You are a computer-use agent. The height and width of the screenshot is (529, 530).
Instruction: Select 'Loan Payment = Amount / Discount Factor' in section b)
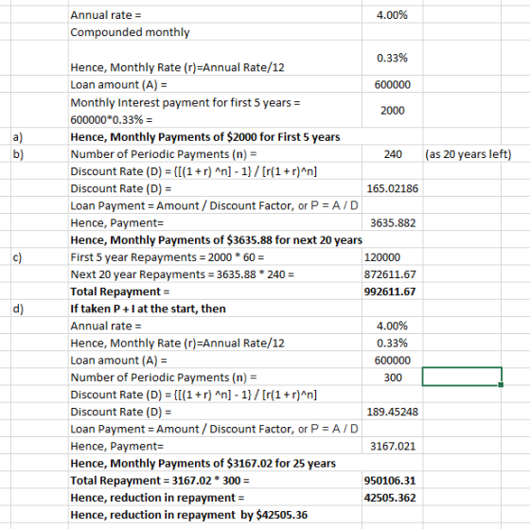214,205
